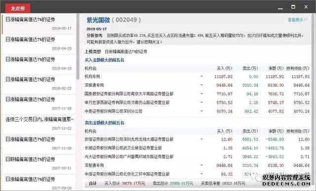Expand 中信证券 北京北三环中路 row arrow
This screenshot has height=191, width=316.
[201, 174]
